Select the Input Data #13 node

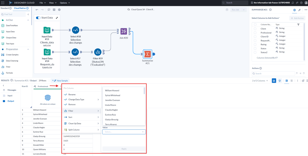pyautogui.click(x=47, y=30)
